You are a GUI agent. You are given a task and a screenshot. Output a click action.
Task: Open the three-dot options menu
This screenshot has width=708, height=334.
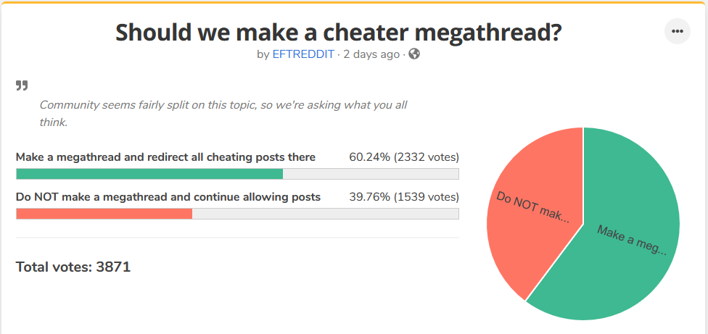pyautogui.click(x=678, y=31)
